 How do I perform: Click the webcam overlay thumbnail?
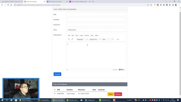pos(21,88)
